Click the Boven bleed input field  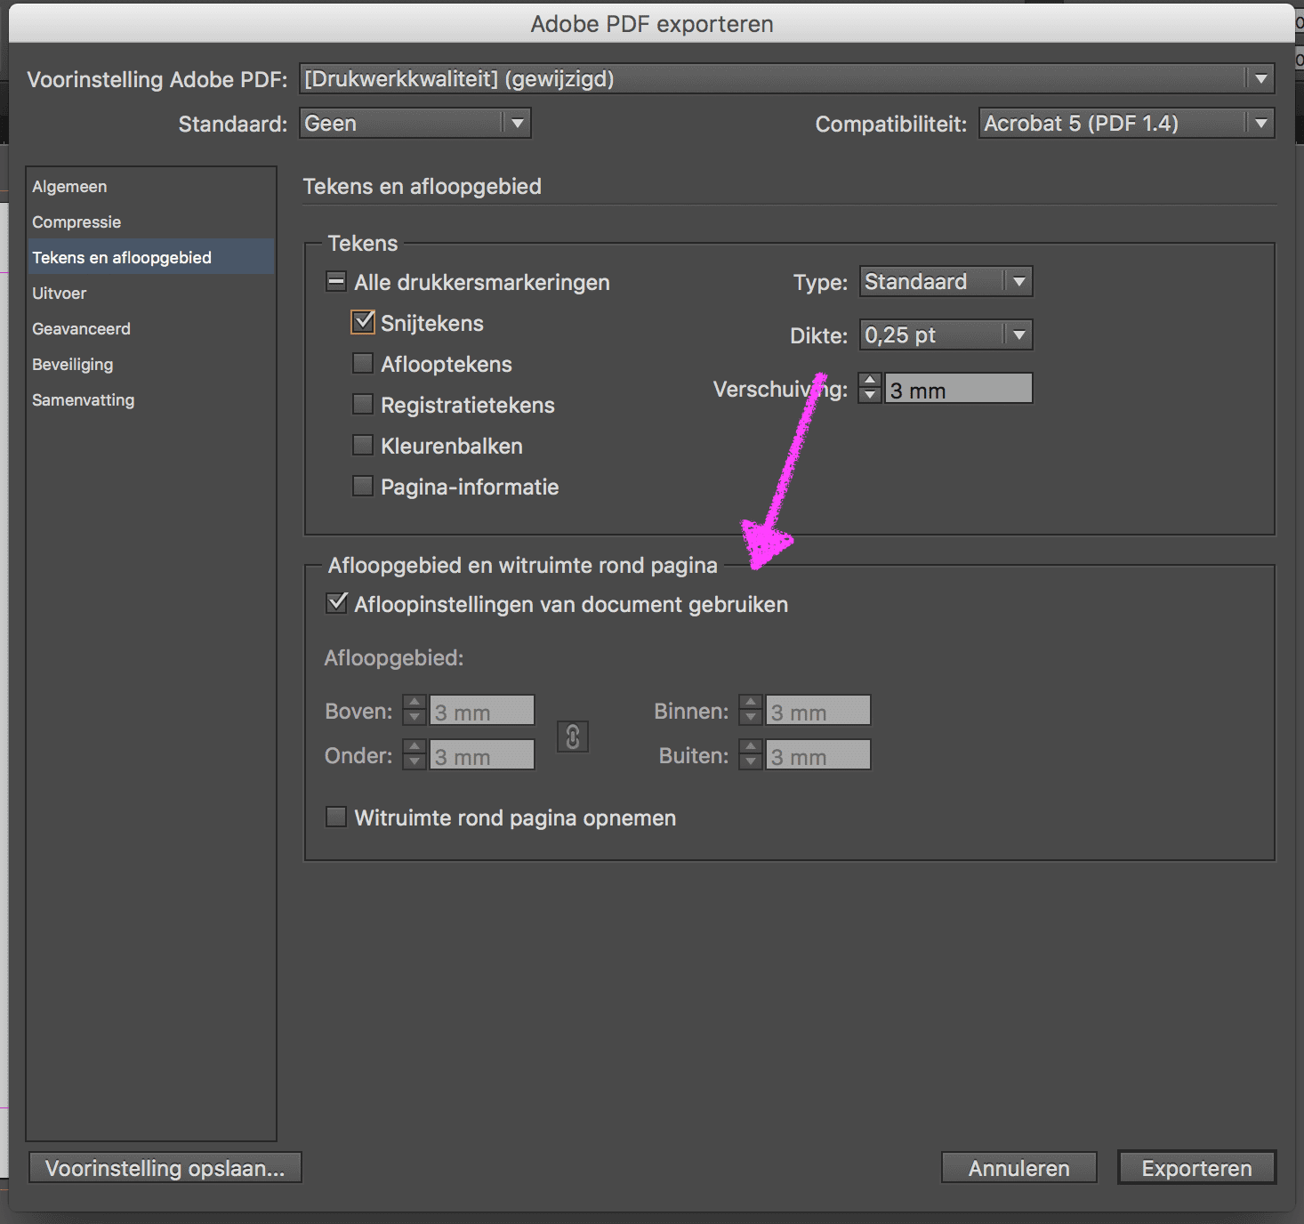tap(482, 711)
